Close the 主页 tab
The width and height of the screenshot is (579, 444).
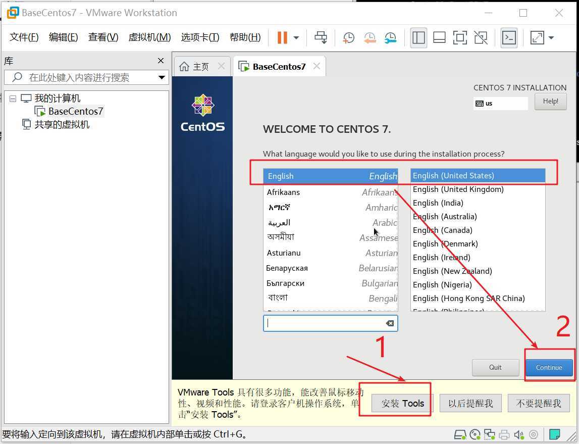point(222,66)
